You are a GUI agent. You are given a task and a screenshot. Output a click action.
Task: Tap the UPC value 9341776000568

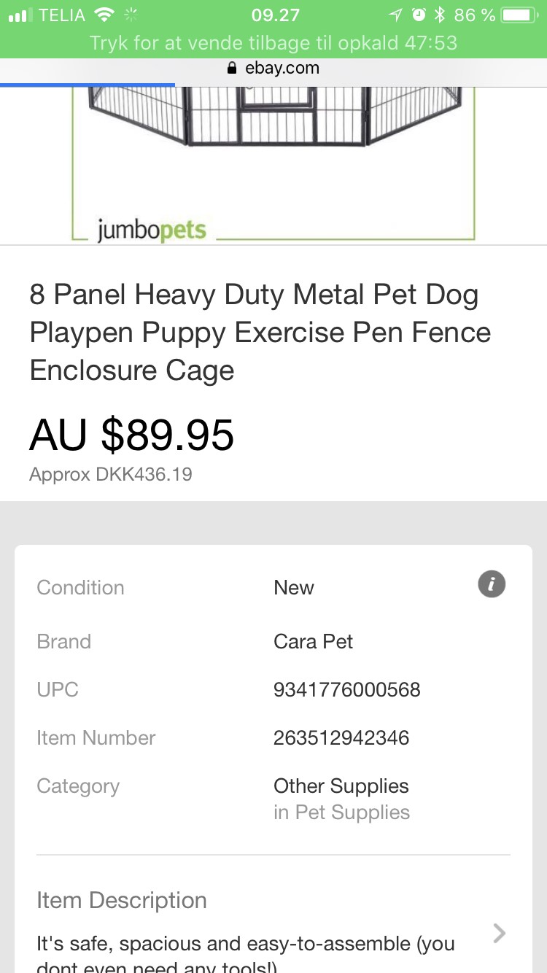point(346,689)
